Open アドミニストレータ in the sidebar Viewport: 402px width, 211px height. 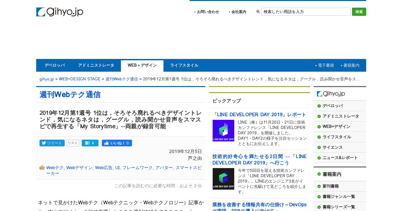(340, 116)
